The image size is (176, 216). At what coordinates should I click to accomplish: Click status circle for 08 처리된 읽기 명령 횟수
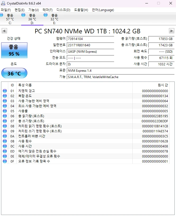[5, 126]
